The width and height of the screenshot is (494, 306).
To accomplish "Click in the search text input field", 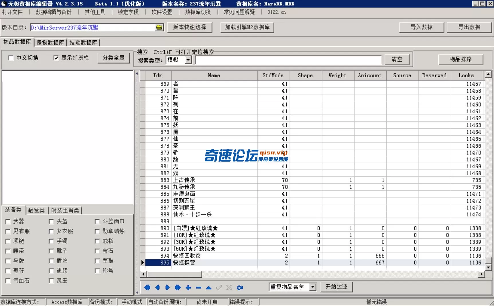I will click(x=288, y=60).
